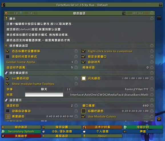Image resolution: width=165 pixels, height=141 pixels.
Task: Switch to the 法术计时条 tab
Action: (102, 127)
